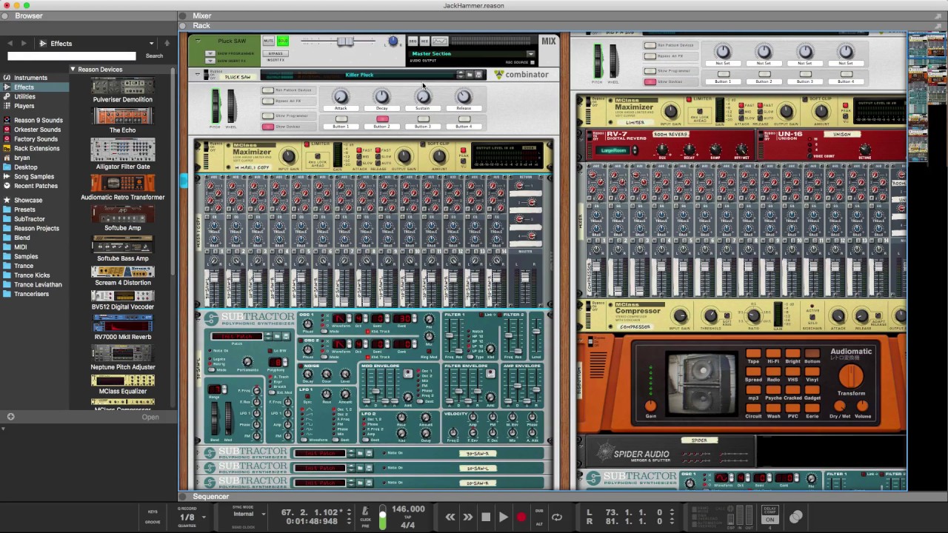The image size is (948, 533).
Task: Click the Stop button in transport
Action: point(486,517)
